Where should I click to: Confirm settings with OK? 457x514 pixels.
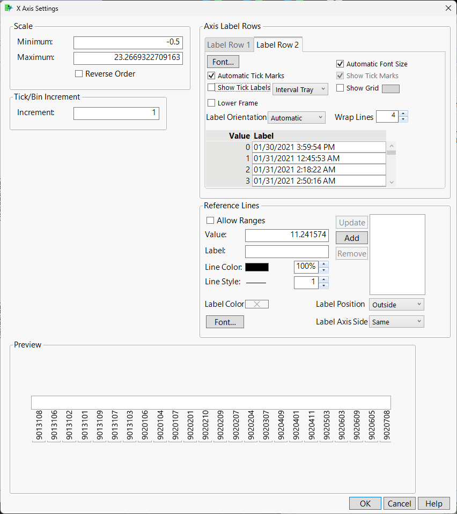(365, 503)
